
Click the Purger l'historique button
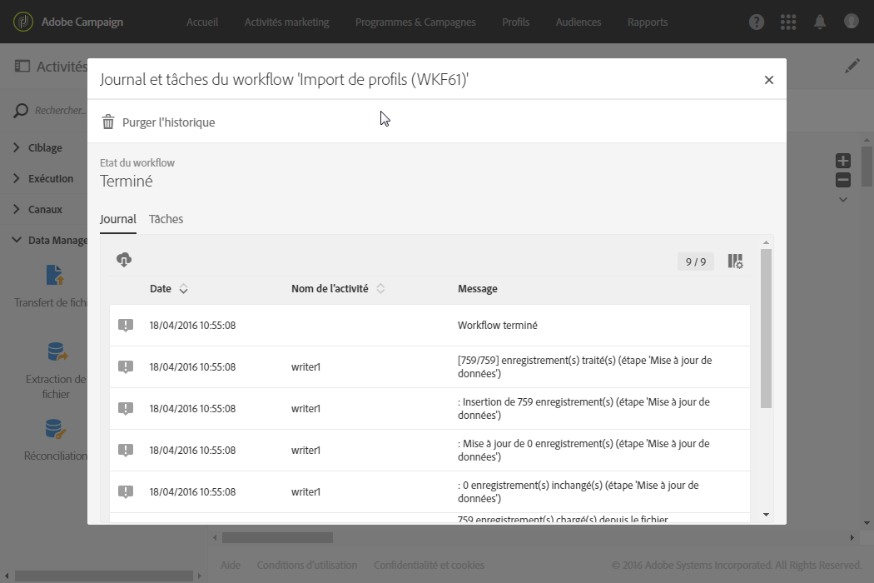pos(158,122)
